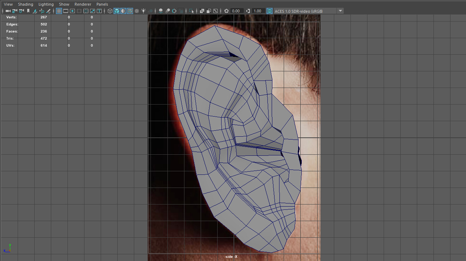This screenshot has width=466, height=261.
Task: Open the Panels menu
Action: click(102, 4)
